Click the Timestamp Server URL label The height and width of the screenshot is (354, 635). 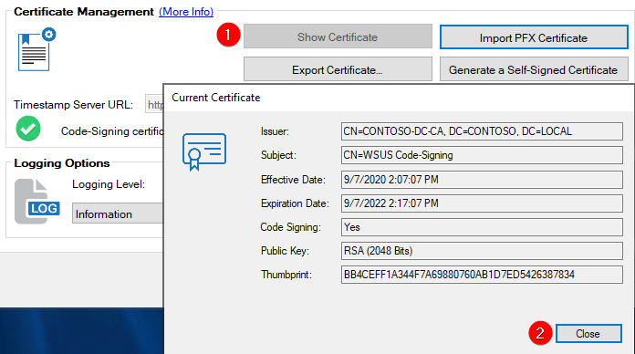(73, 105)
